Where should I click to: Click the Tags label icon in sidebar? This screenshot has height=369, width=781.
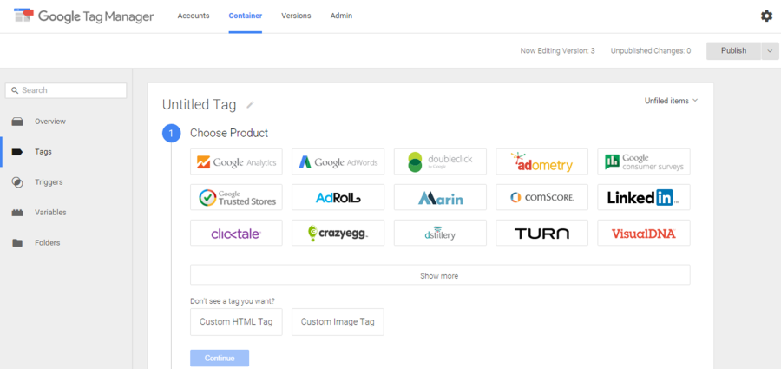pos(17,152)
